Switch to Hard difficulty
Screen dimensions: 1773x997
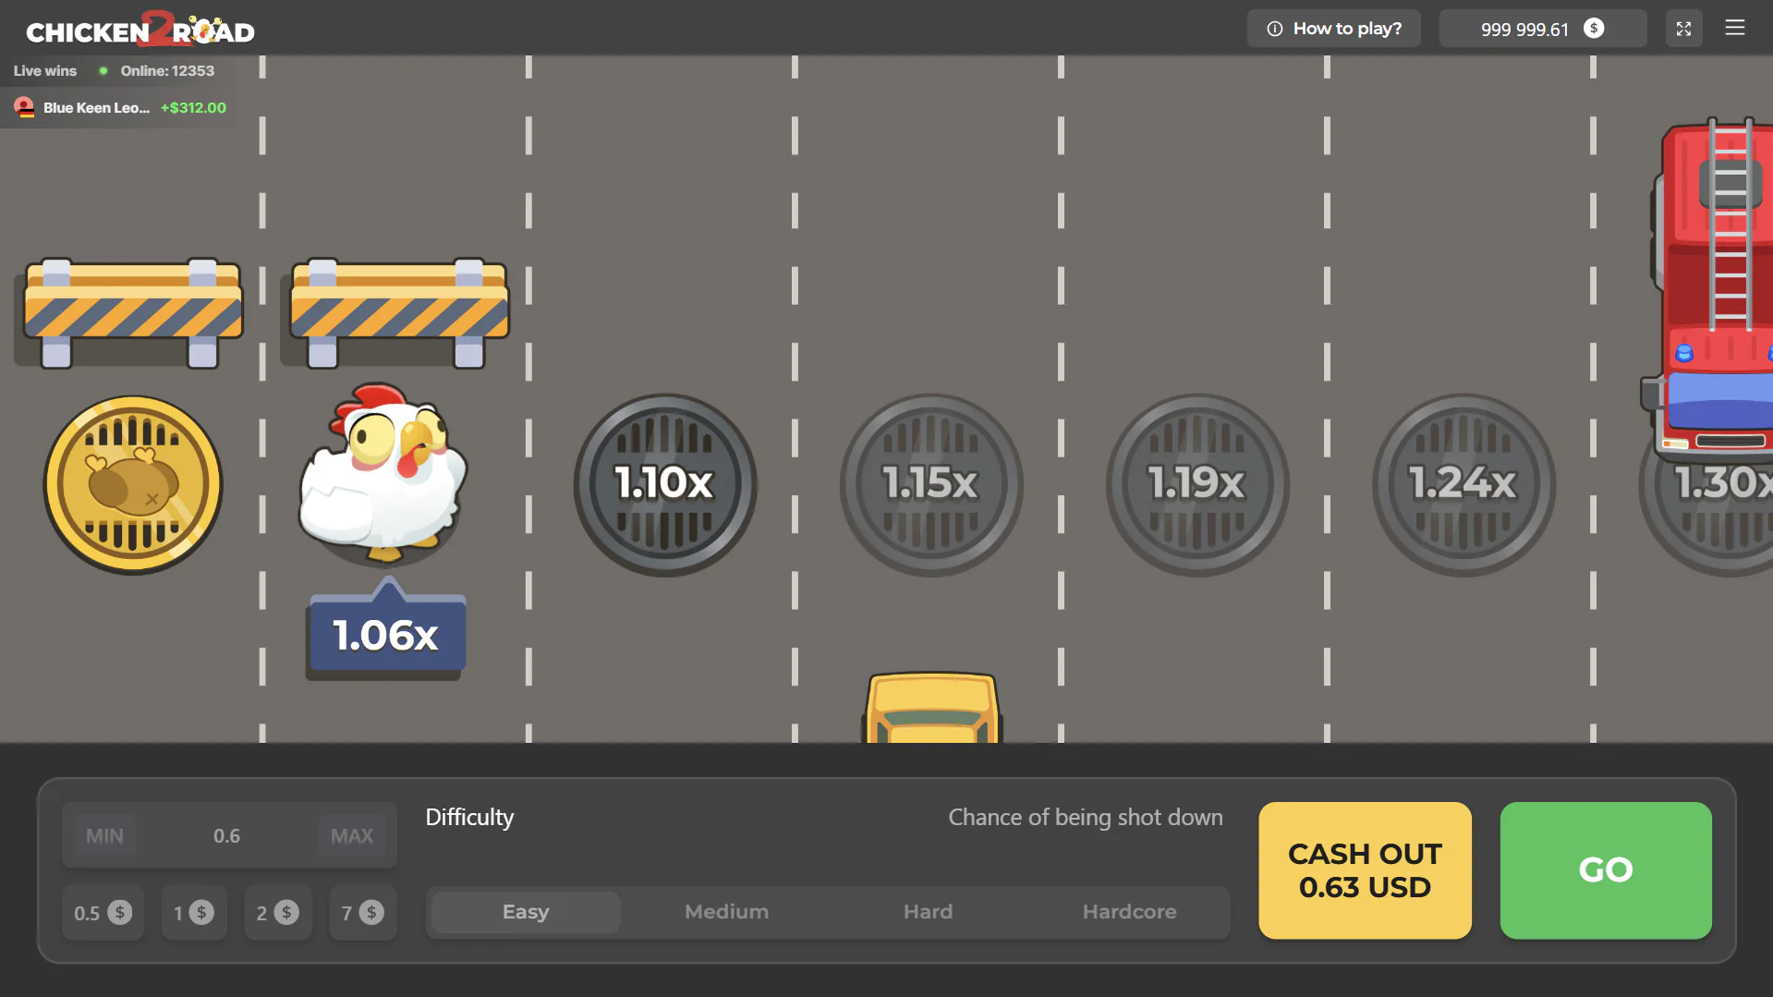pyautogui.click(x=928, y=912)
